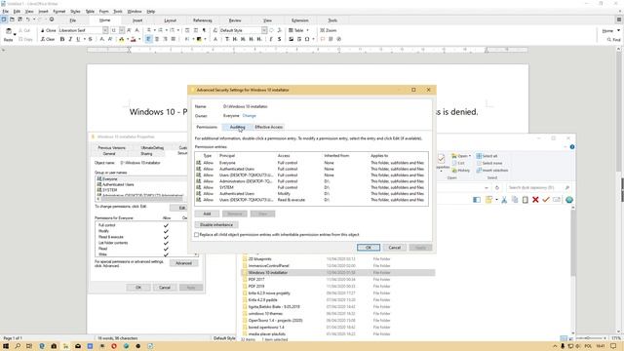Toggle italic formatting in Writer toolbar
The height and width of the screenshot is (351, 624).
pos(70,39)
